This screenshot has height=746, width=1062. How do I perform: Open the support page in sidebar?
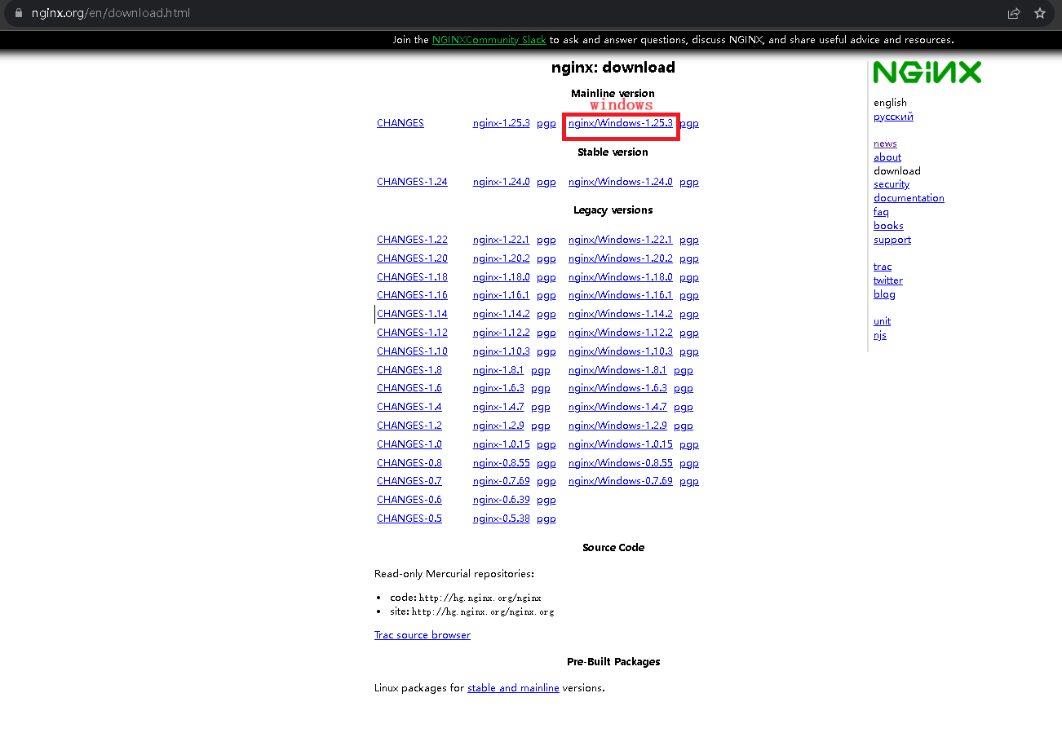(892, 240)
